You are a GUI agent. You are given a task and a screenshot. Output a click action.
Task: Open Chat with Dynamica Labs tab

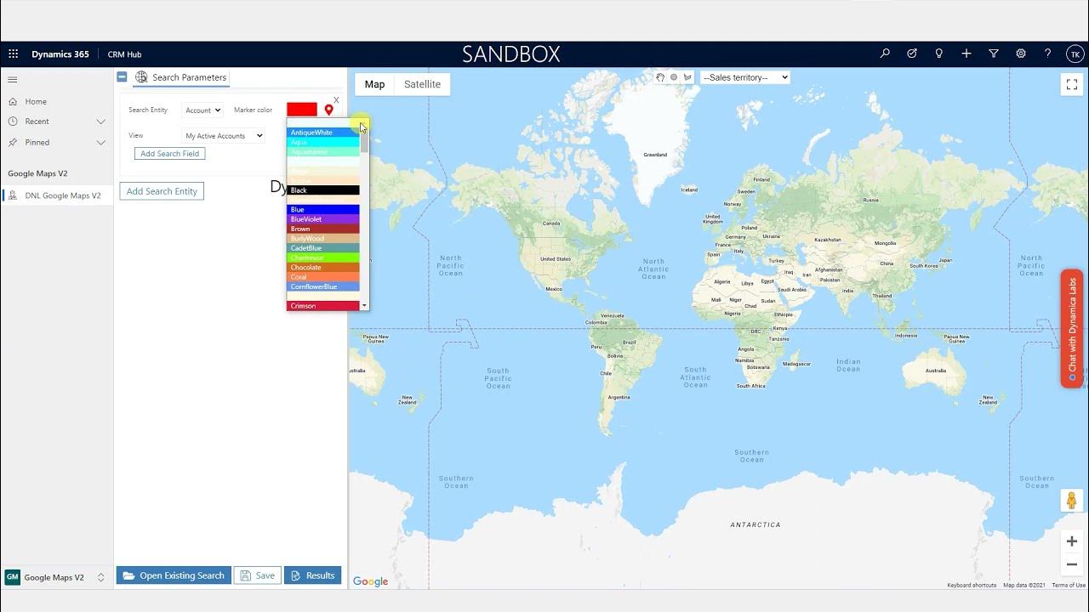[x=1072, y=329]
